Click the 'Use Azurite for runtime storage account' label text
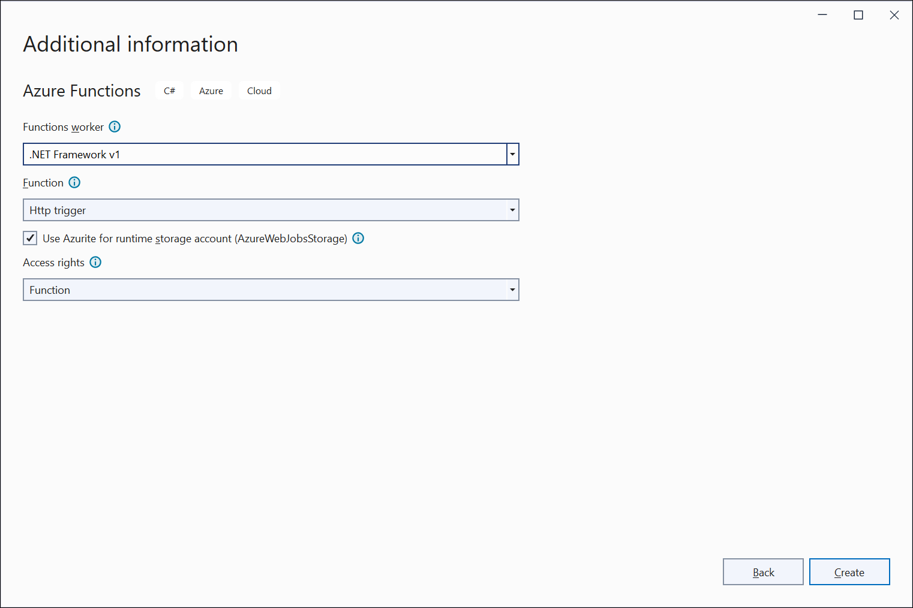The width and height of the screenshot is (913, 608). [x=195, y=239]
